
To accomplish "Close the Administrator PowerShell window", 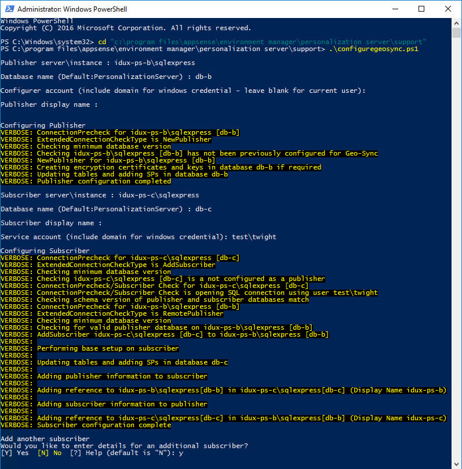I will (x=448, y=9).
